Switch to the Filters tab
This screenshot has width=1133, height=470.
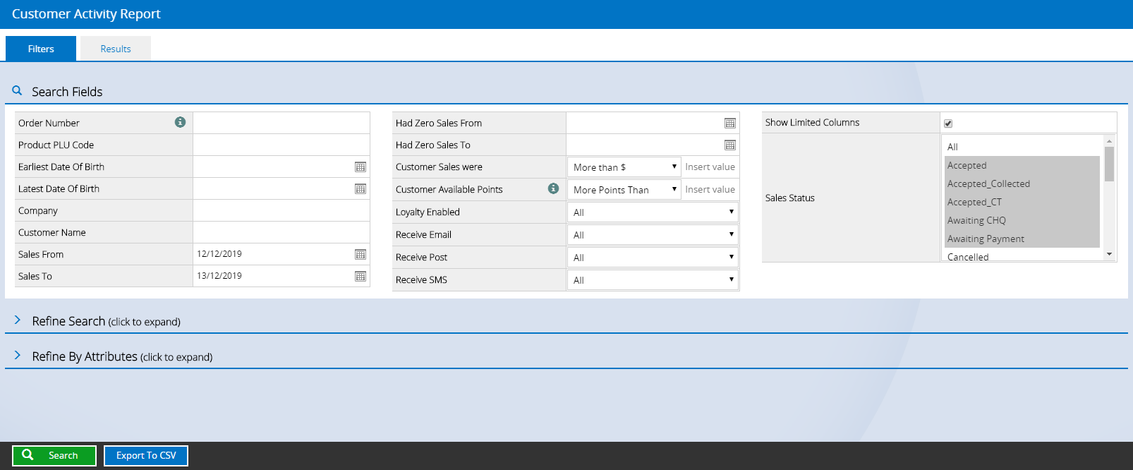[x=41, y=49]
